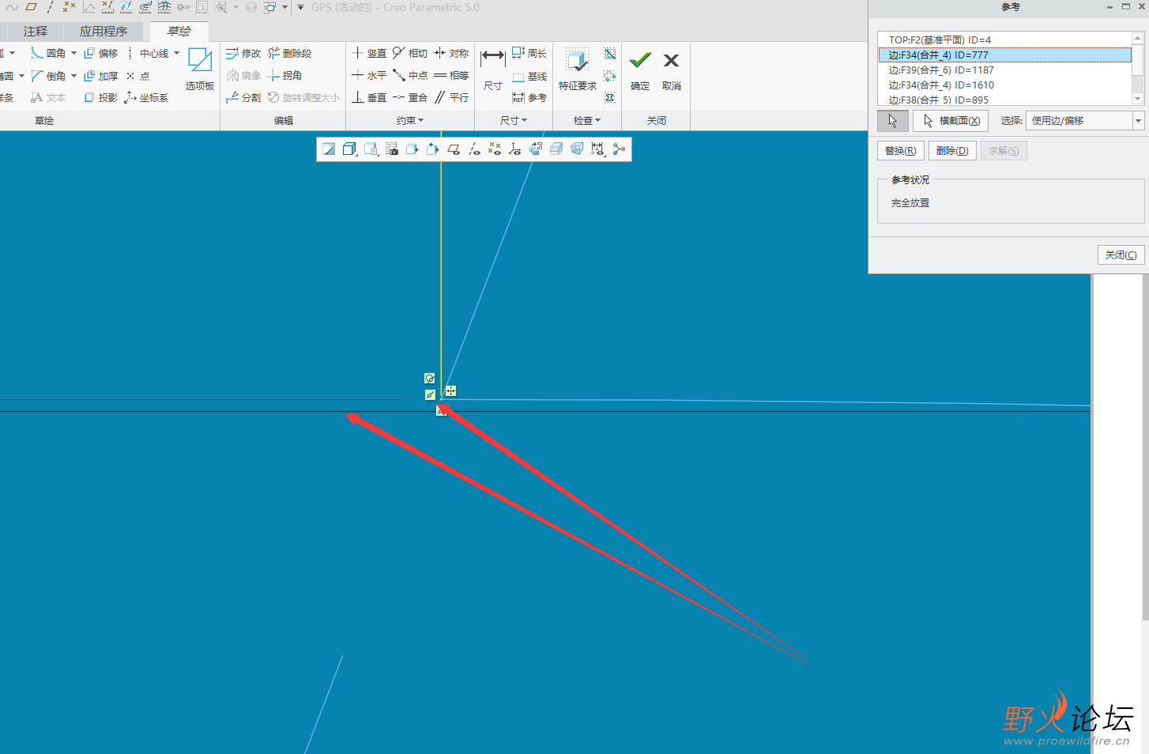Click the reference list scrollbar up arrow
This screenshot has width=1149, height=754.
[1138, 37]
